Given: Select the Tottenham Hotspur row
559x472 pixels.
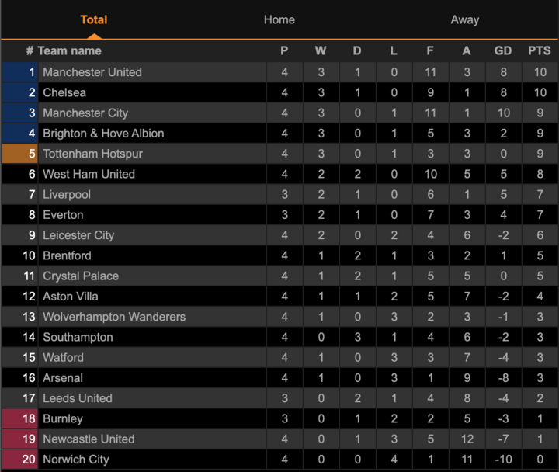Looking at the screenshot, I should click(279, 154).
